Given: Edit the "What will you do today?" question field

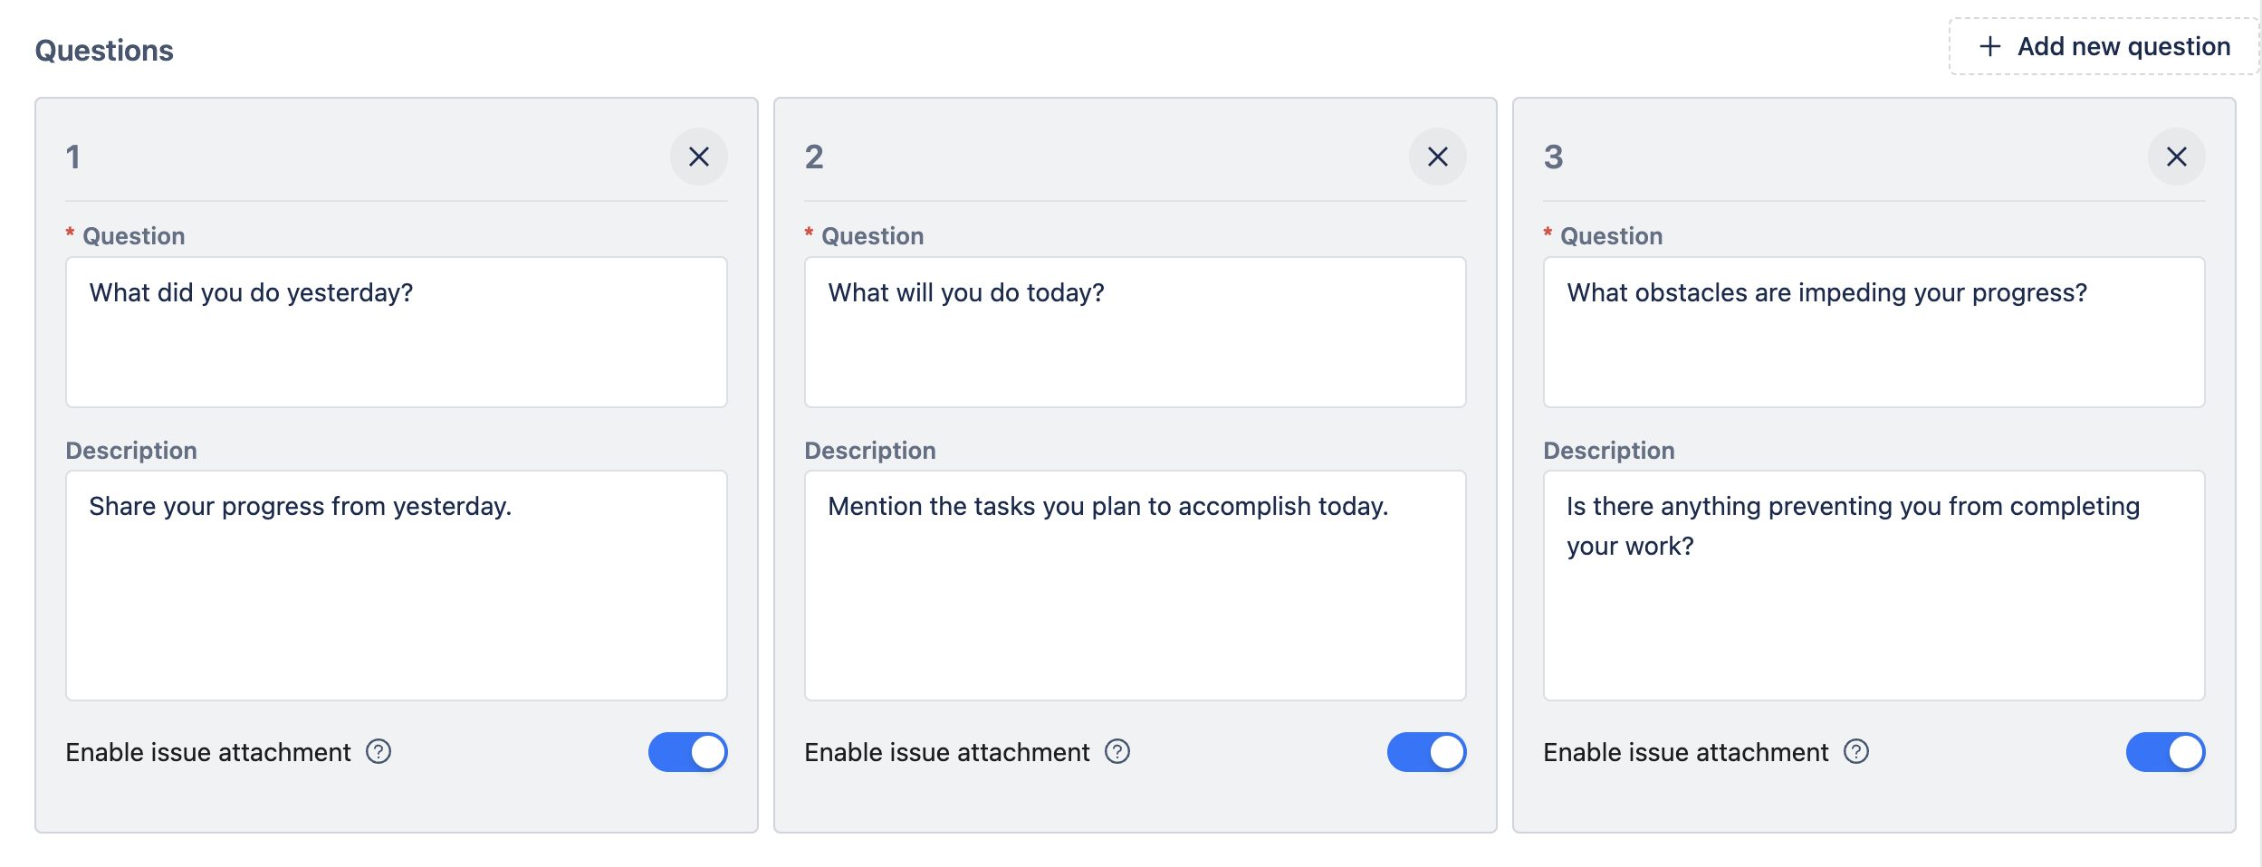Looking at the screenshot, I should click(1135, 331).
